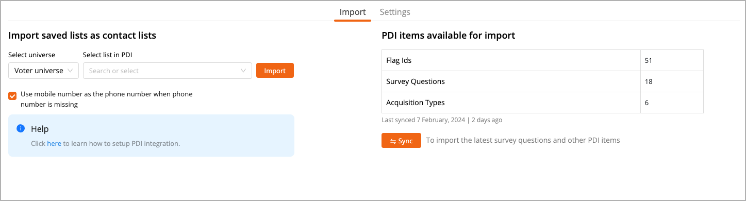This screenshot has height=201, width=746.
Task: Click the Survey Questions row
Action: coord(542,81)
